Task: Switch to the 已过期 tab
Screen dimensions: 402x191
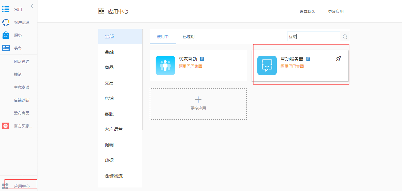Action: (189, 37)
